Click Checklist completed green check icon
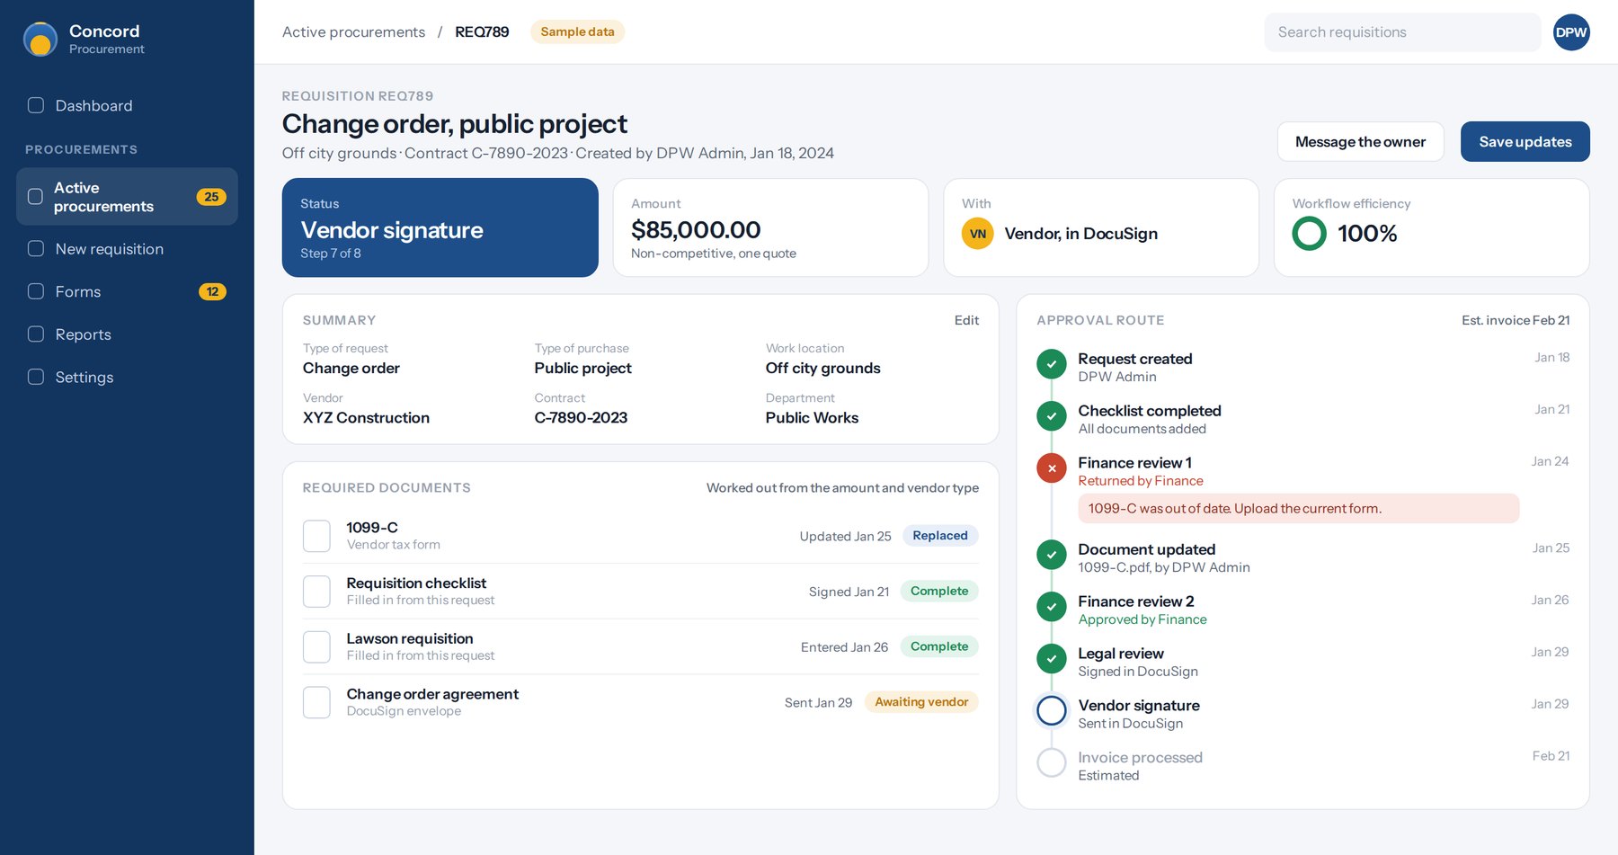Screen dimensions: 1618x855 pos(1052,416)
